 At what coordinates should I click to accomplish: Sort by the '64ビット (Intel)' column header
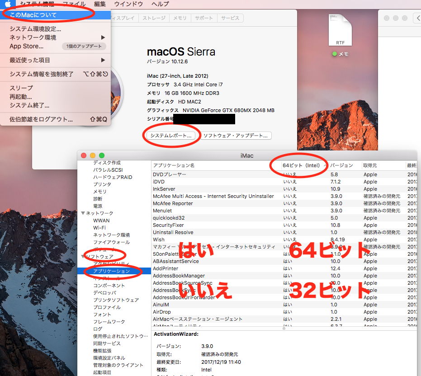click(x=304, y=165)
